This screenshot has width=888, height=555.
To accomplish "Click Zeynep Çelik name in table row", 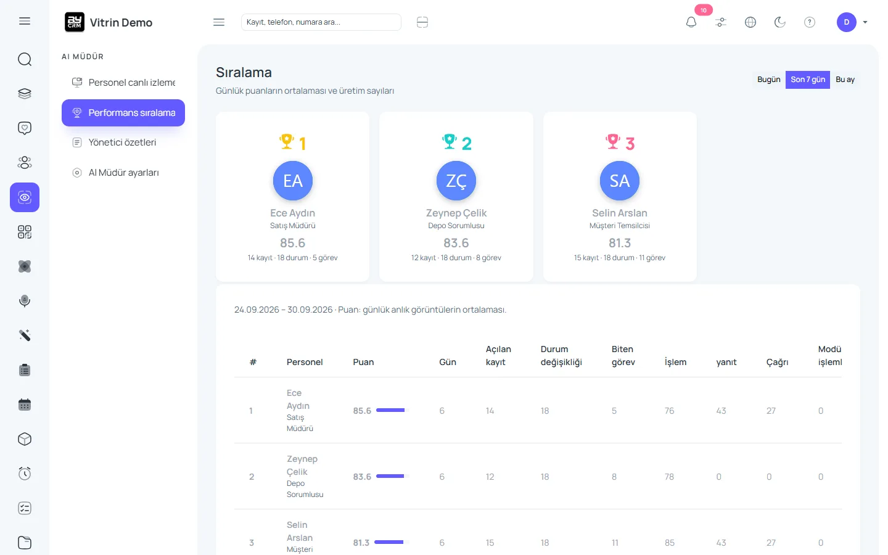I will (x=302, y=466).
